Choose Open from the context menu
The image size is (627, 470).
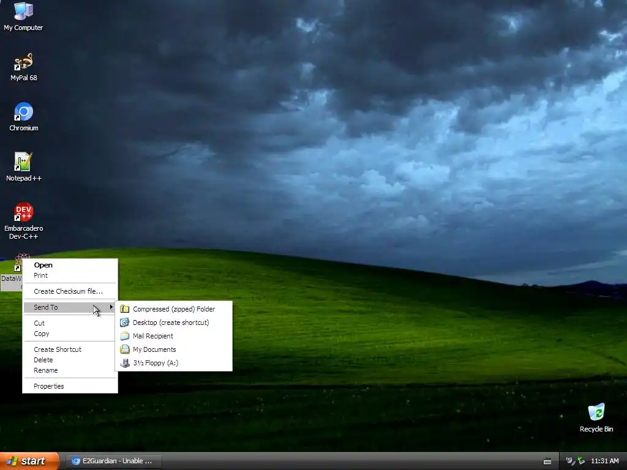click(70, 265)
